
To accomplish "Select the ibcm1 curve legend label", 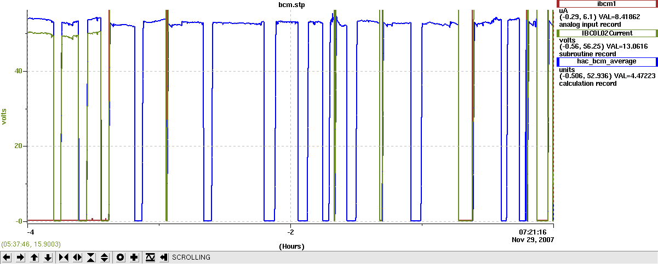I will click(x=606, y=4).
